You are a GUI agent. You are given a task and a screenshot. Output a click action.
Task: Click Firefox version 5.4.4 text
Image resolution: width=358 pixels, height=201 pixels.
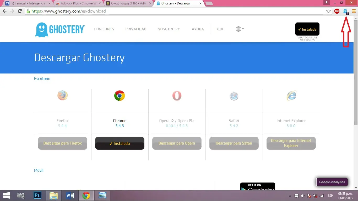[x=62, y=126]
